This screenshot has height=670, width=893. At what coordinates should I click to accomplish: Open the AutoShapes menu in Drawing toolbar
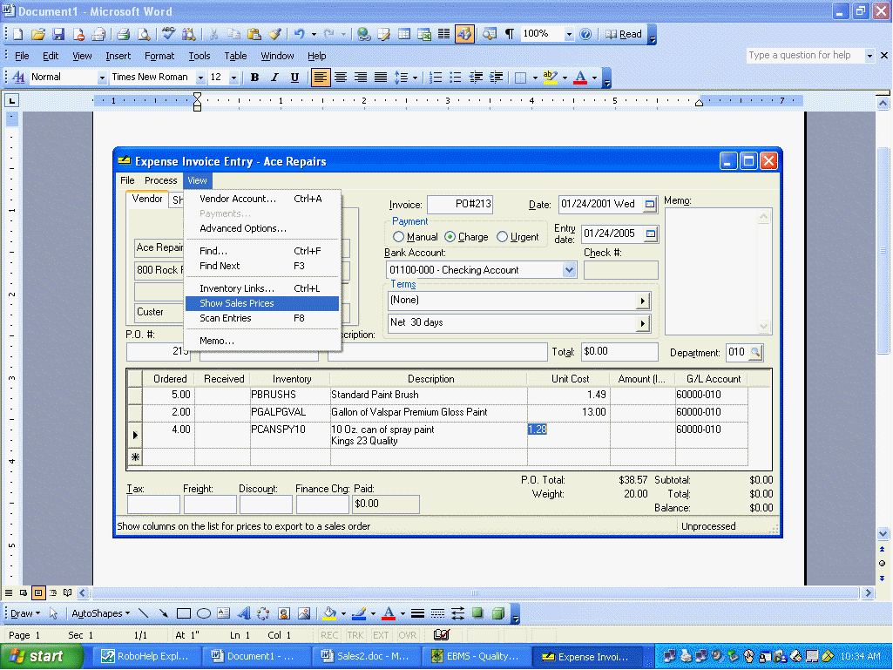click(x=101, y=613)
